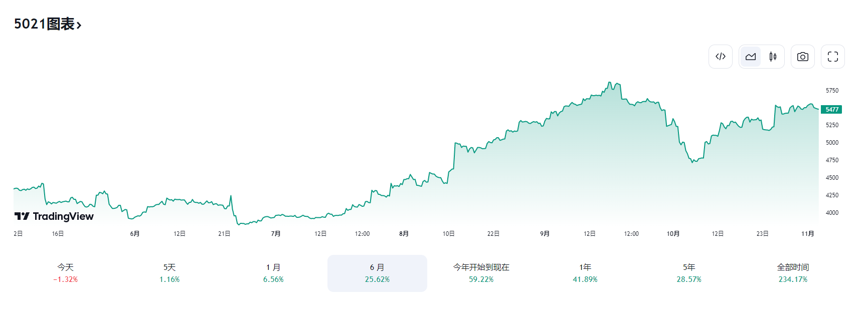
Task: Click the 5750 price axis label
Action: point(832,91)
